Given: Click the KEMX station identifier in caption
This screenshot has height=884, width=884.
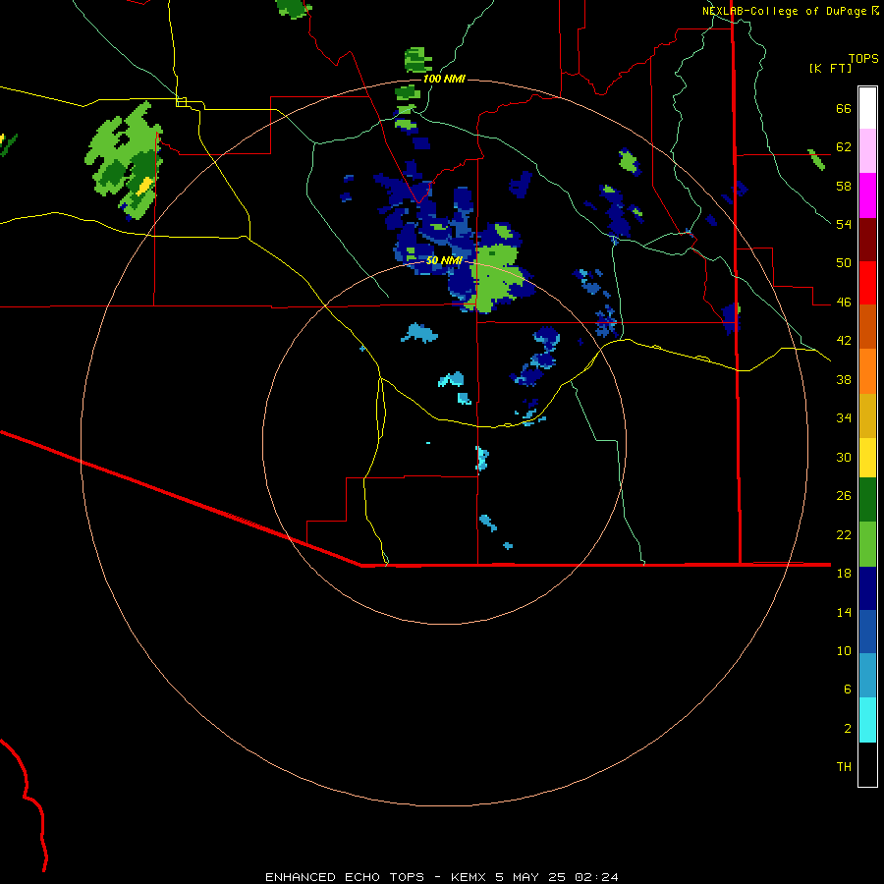Looking at the screenshot, I should tap(468, 877).
